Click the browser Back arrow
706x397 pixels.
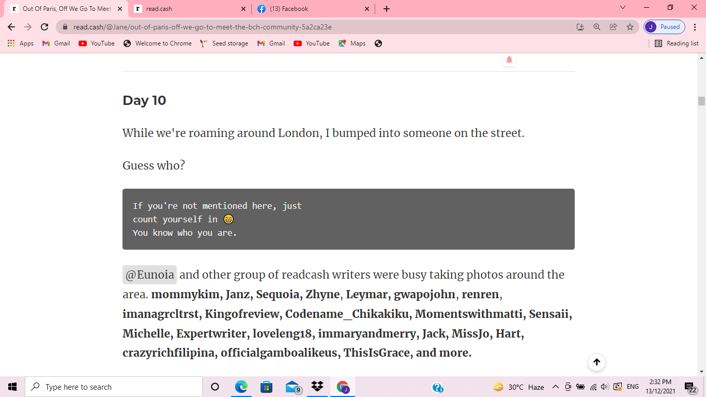(x=11, y=27)
